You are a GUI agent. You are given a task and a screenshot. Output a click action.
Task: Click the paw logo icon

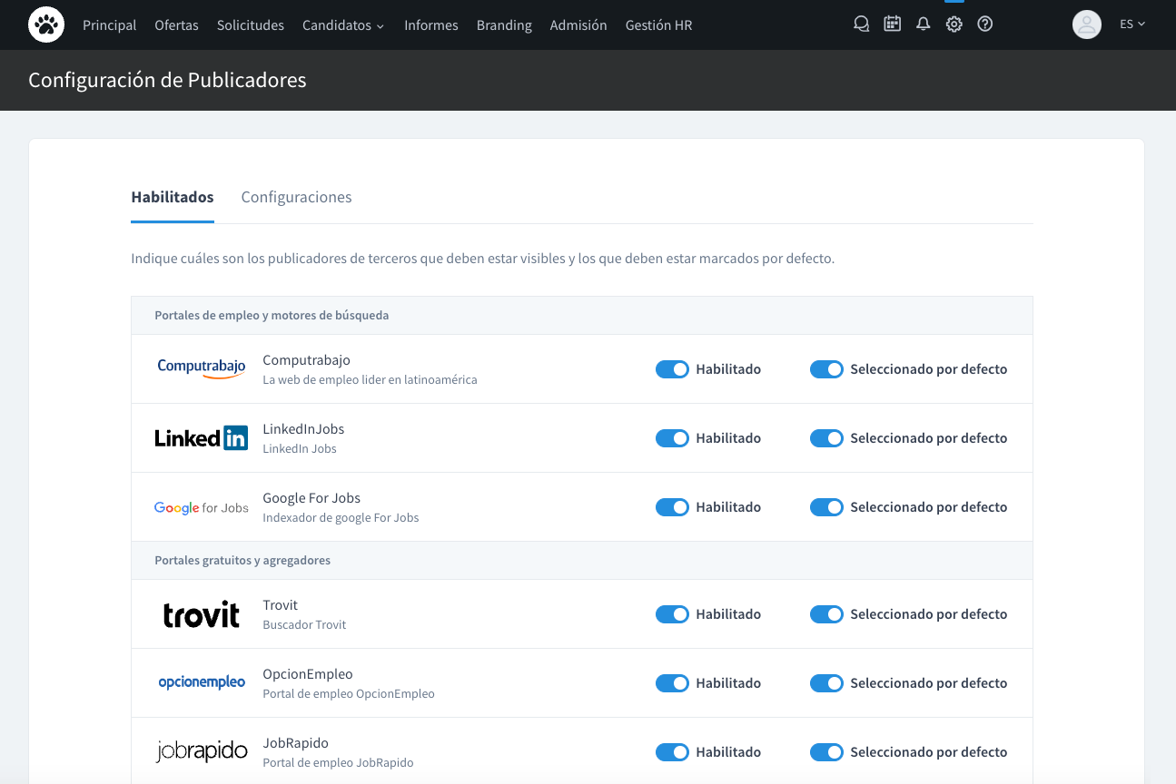tap(46, 24)
